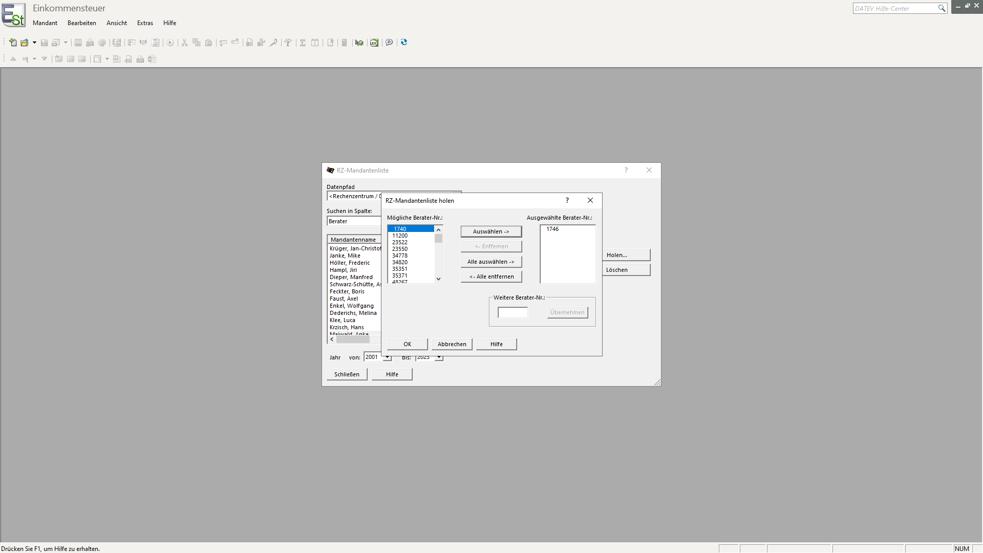Click the speech bubble feedback icon
The width and height of the screenshot is (983, 553).
tap(389, 42)
